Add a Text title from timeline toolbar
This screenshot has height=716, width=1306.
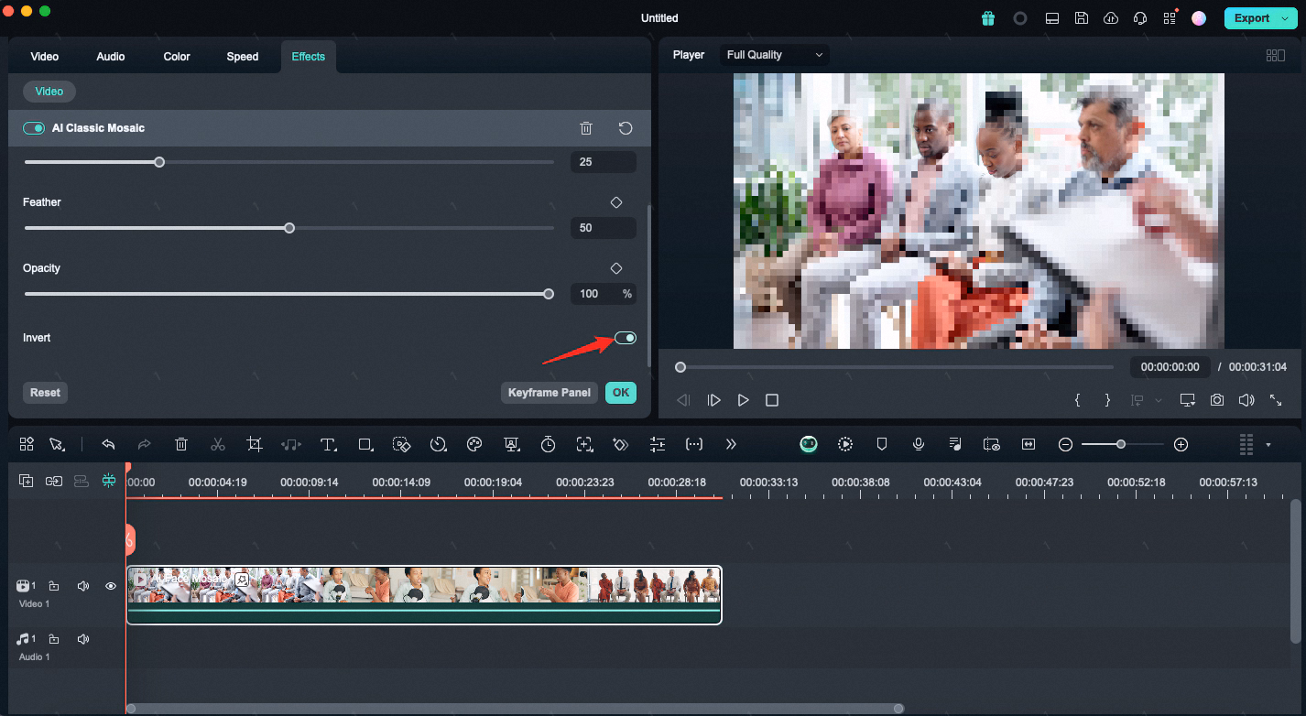pyautogui.click(x=329, y=444)
